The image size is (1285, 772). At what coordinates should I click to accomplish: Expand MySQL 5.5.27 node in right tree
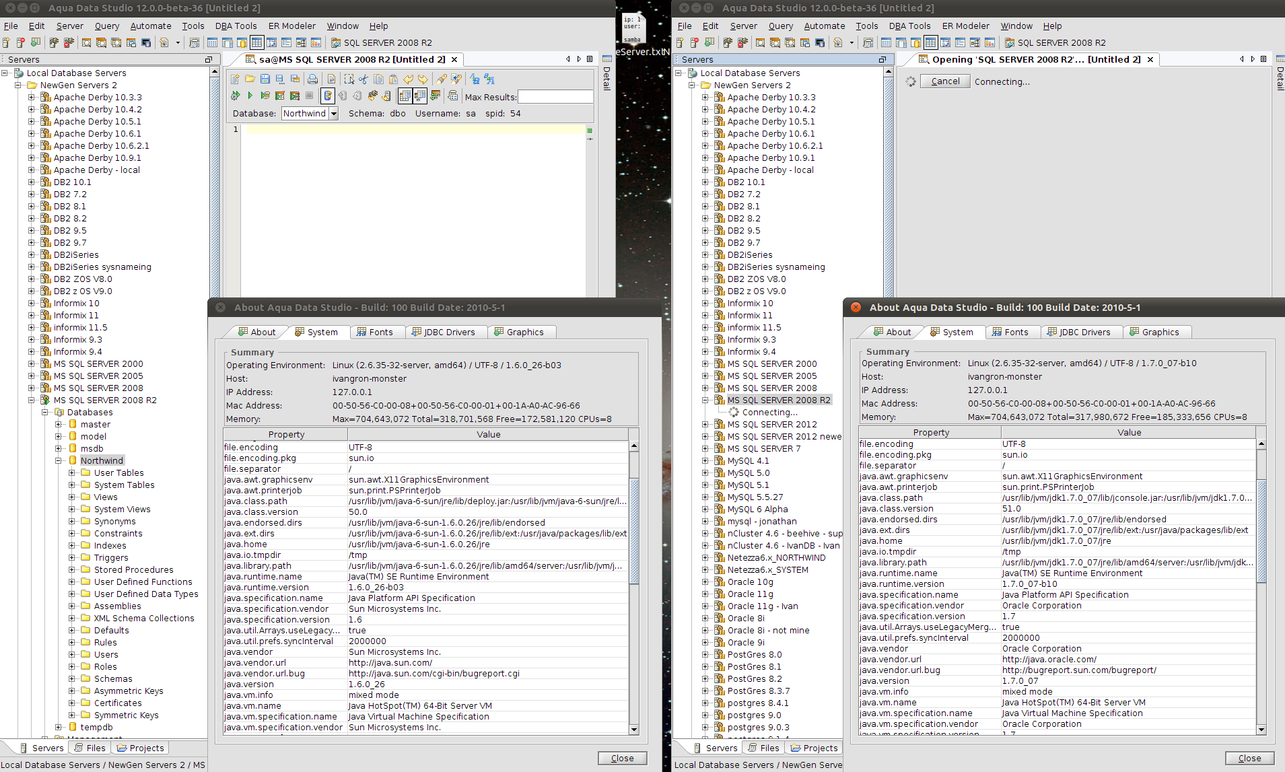coord(705,497)
